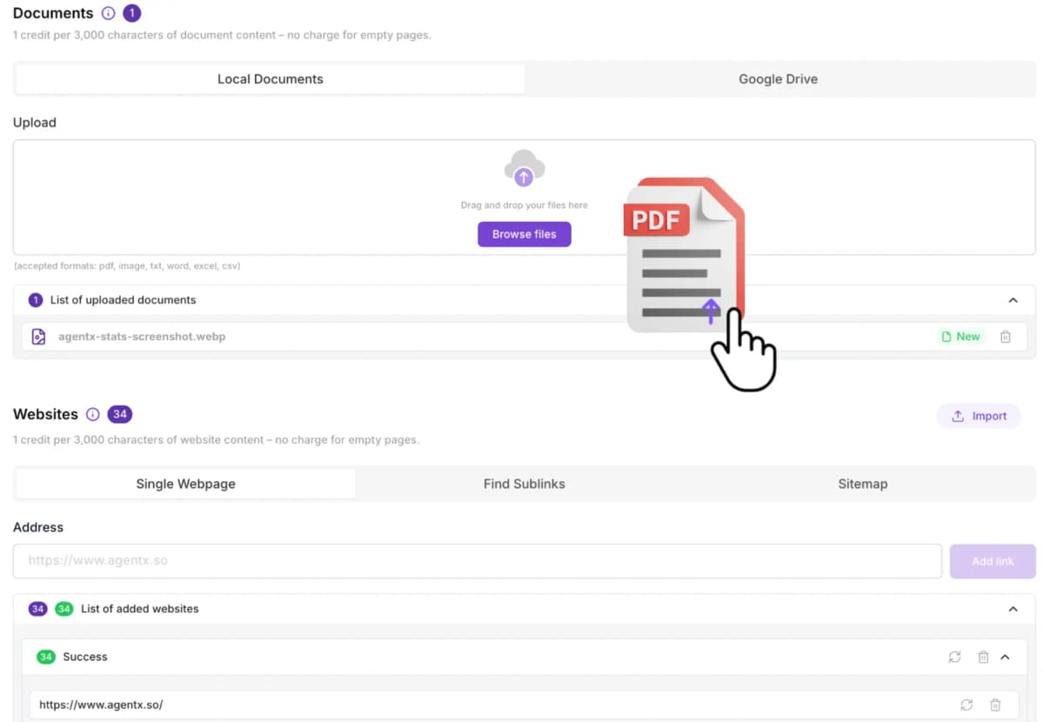Click the cloud upload icon
The height and width of the screenshot is (722, 1044).
click(524, 168)
